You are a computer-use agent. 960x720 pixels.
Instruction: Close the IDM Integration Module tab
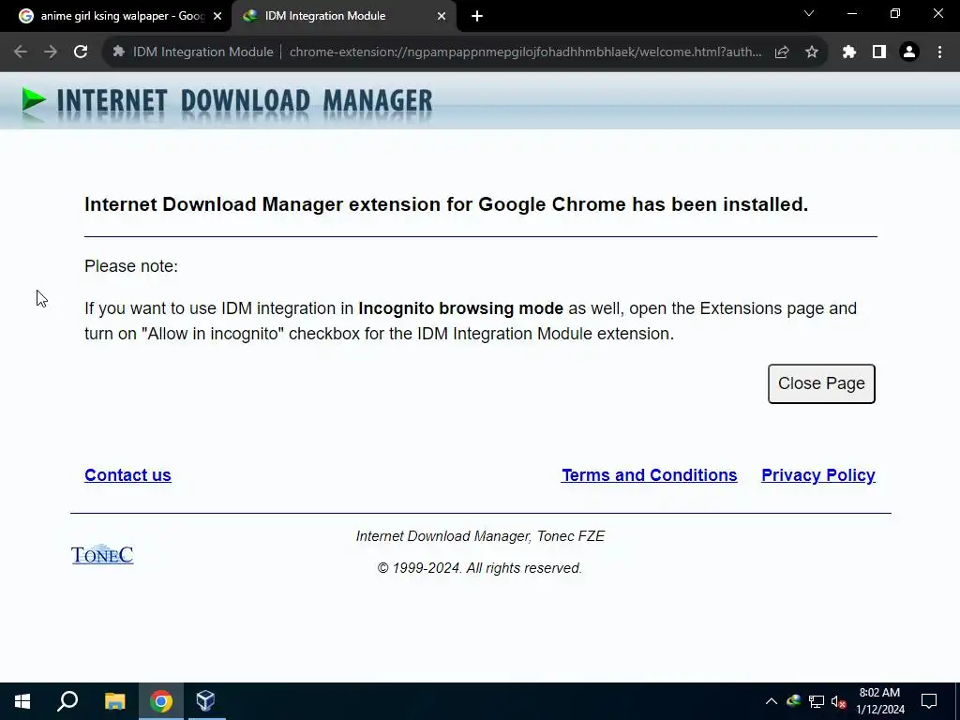(x=442, y=17)
